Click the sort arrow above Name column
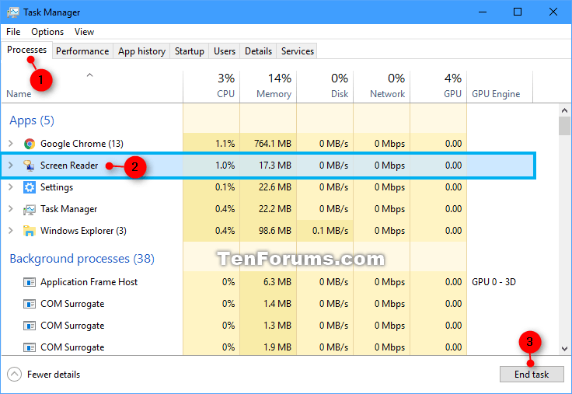 [x=89, y=75]
